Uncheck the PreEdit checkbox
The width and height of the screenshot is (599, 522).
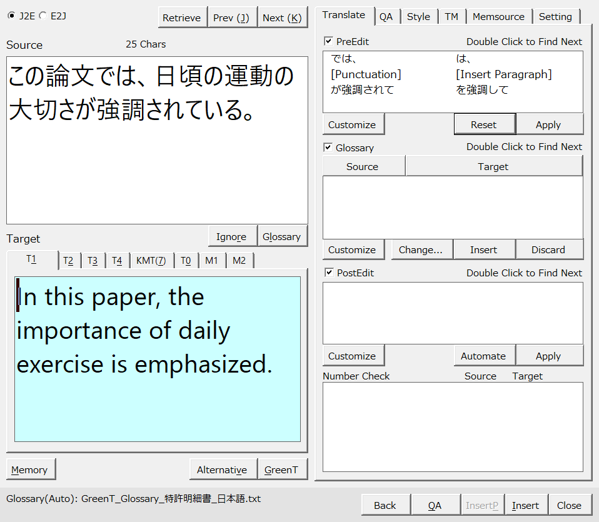(x=328, y=41)
